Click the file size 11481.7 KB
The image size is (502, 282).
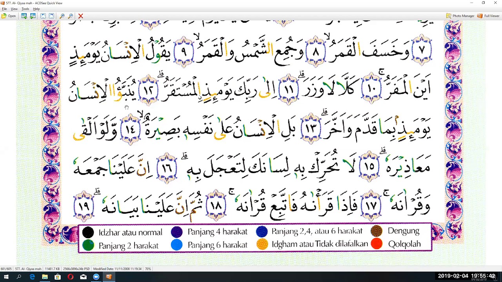(x=52, y=269)
